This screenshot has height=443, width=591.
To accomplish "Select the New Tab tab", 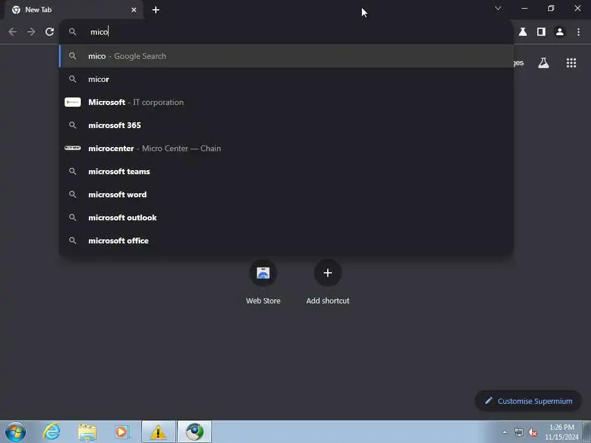I will click(74, 10).
